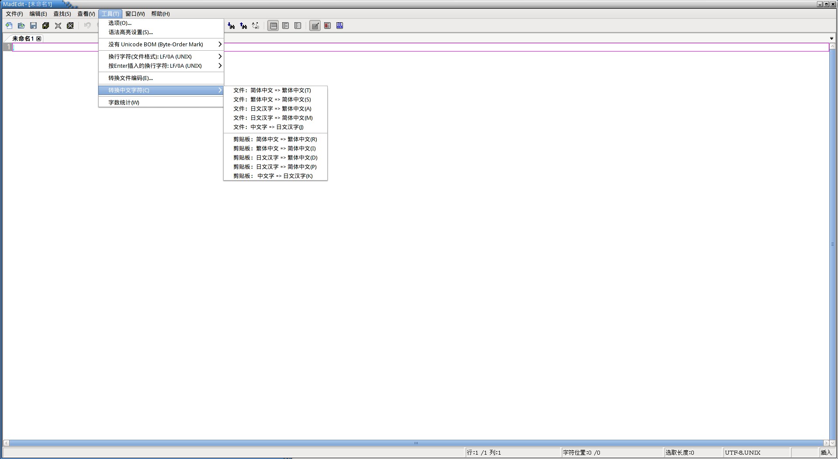838x459 pixels.
Task: Open the 查找(S) menu
Action: [x=62, y=14]
